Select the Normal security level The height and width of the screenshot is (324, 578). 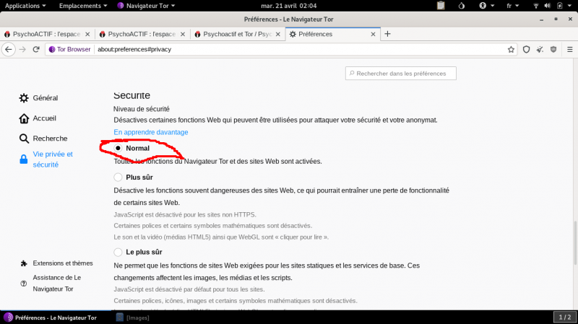118,148
